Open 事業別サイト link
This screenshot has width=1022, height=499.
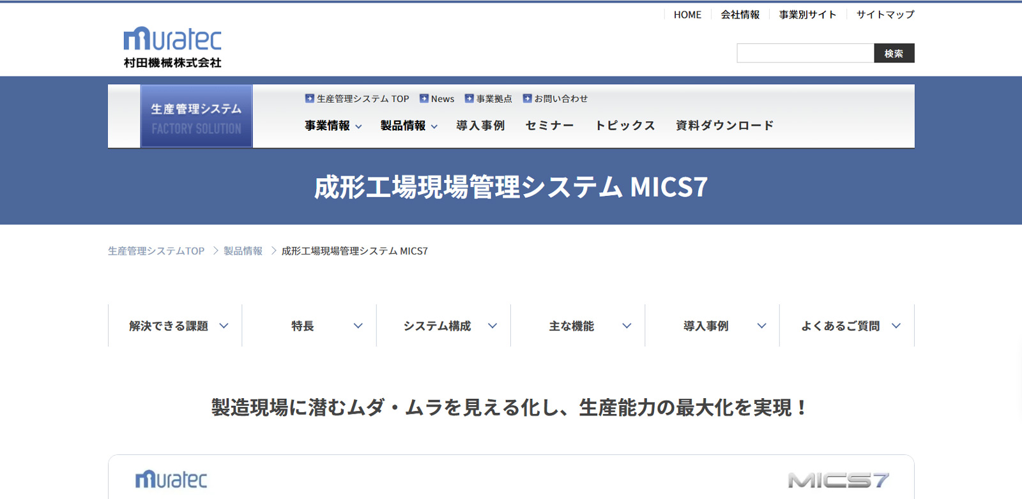pos(808,15)
